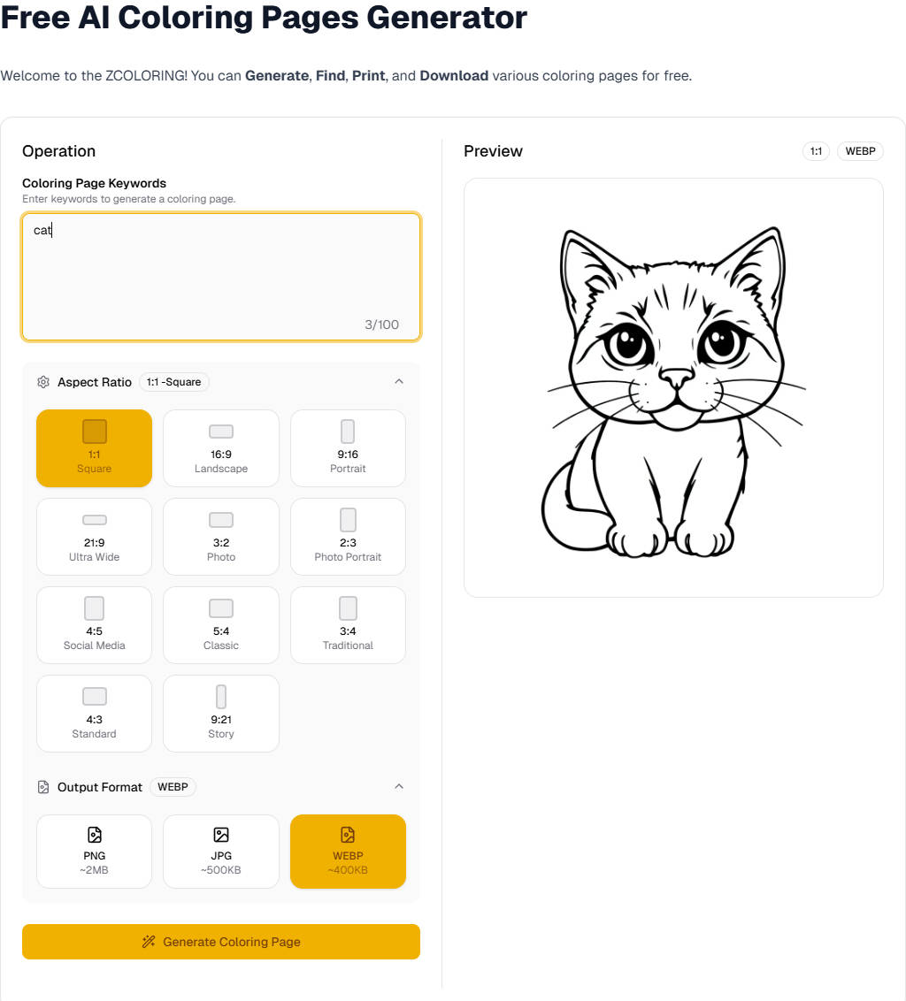This screenshot has height=1001, width=906.
Task: Click the JPG image icon
Action: tap(221, 835)
